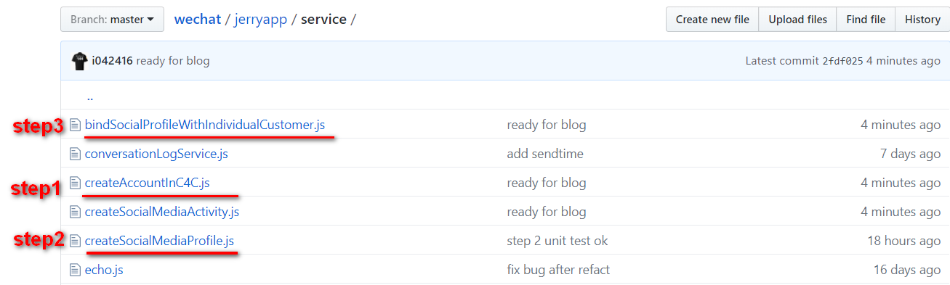Click Create new file button
This screenshot has height=285, width=950.
pos(712,20)
